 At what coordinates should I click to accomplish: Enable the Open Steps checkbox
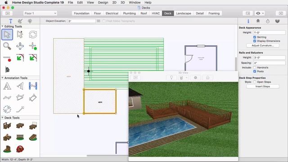(255, 82)
